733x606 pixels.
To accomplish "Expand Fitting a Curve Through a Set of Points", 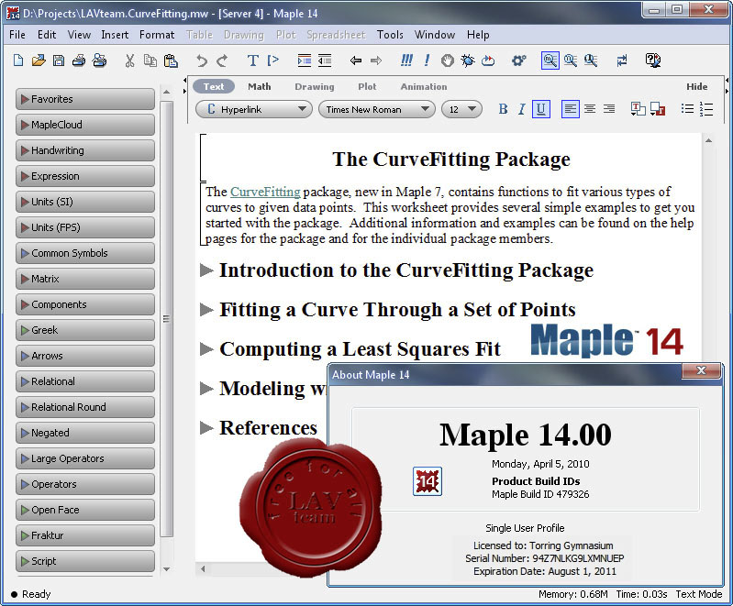I will (206, 309).
